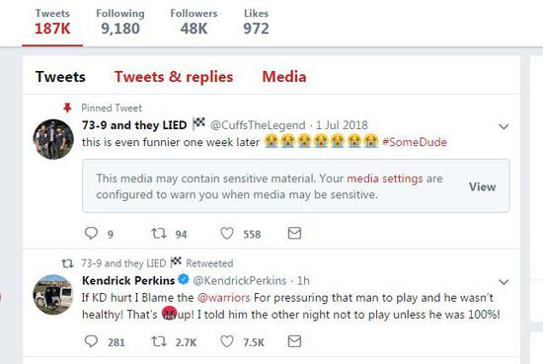
Task: Share Kendrick Perkins' tweet via message envelope
Action: click(294, 341)
